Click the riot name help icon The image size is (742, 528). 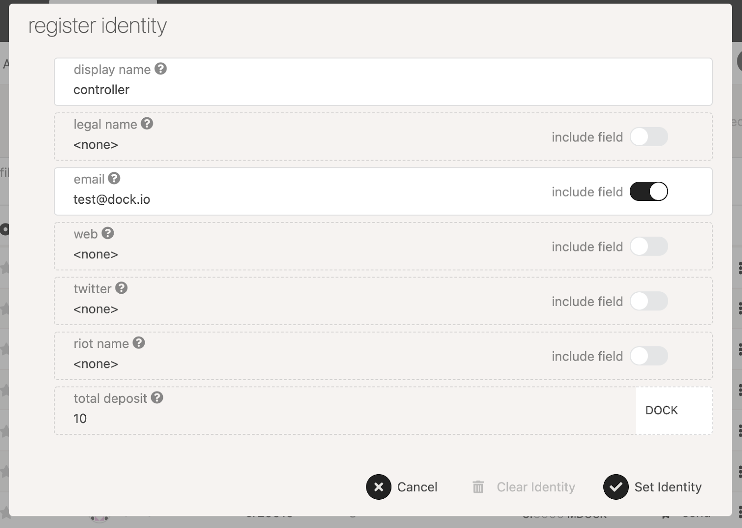(139, 342)
